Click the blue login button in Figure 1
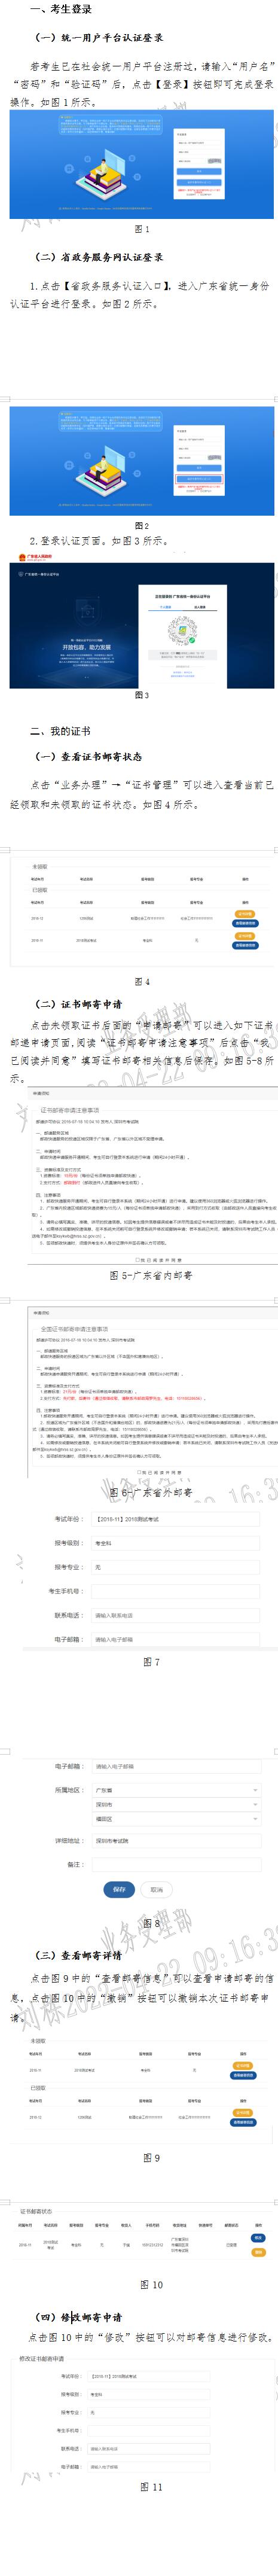Image resolution: width=278 pixels, height=2576 pixels. [x=198, y=171]
